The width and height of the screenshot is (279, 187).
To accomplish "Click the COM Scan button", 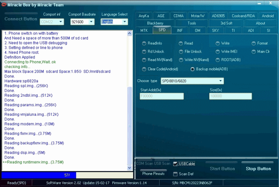I will click(x=144, y=163).
